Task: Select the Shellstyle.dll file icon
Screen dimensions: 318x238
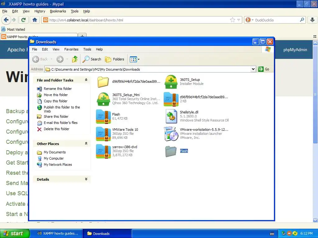Action: click(171, 116)
